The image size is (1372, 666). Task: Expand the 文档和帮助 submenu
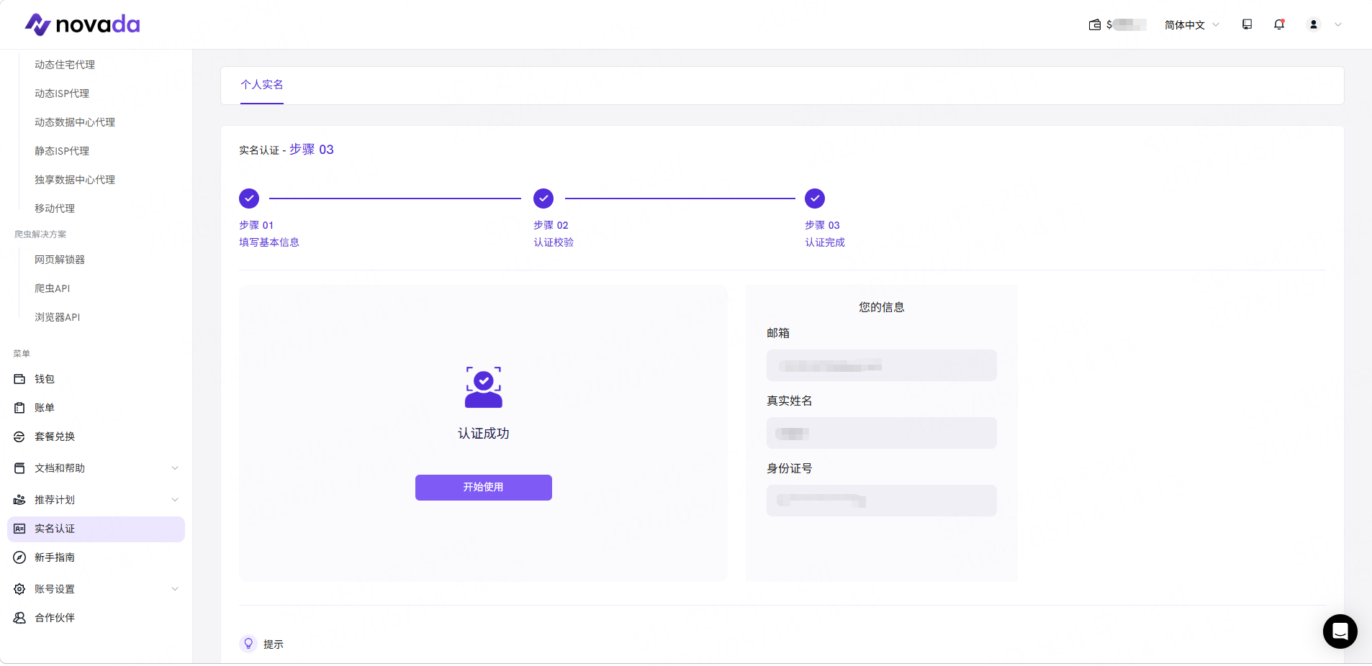[x=96, y=468]
